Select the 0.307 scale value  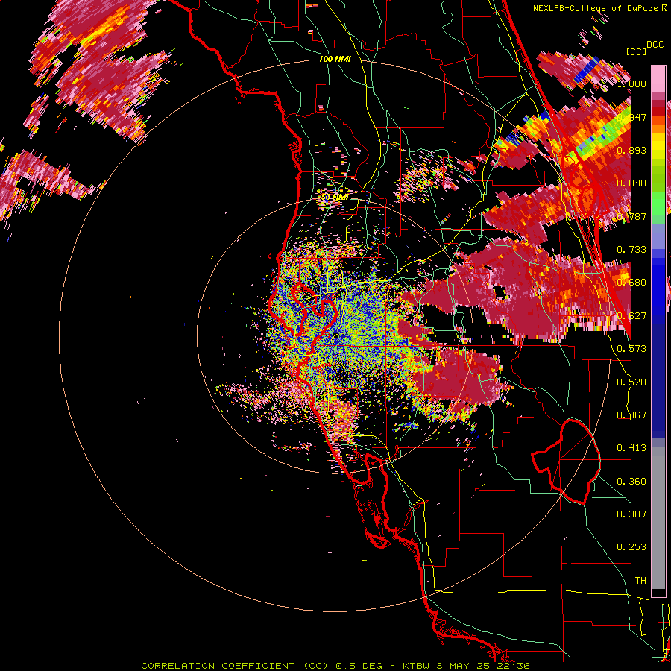pyautogui.click(x=631, y=514)
